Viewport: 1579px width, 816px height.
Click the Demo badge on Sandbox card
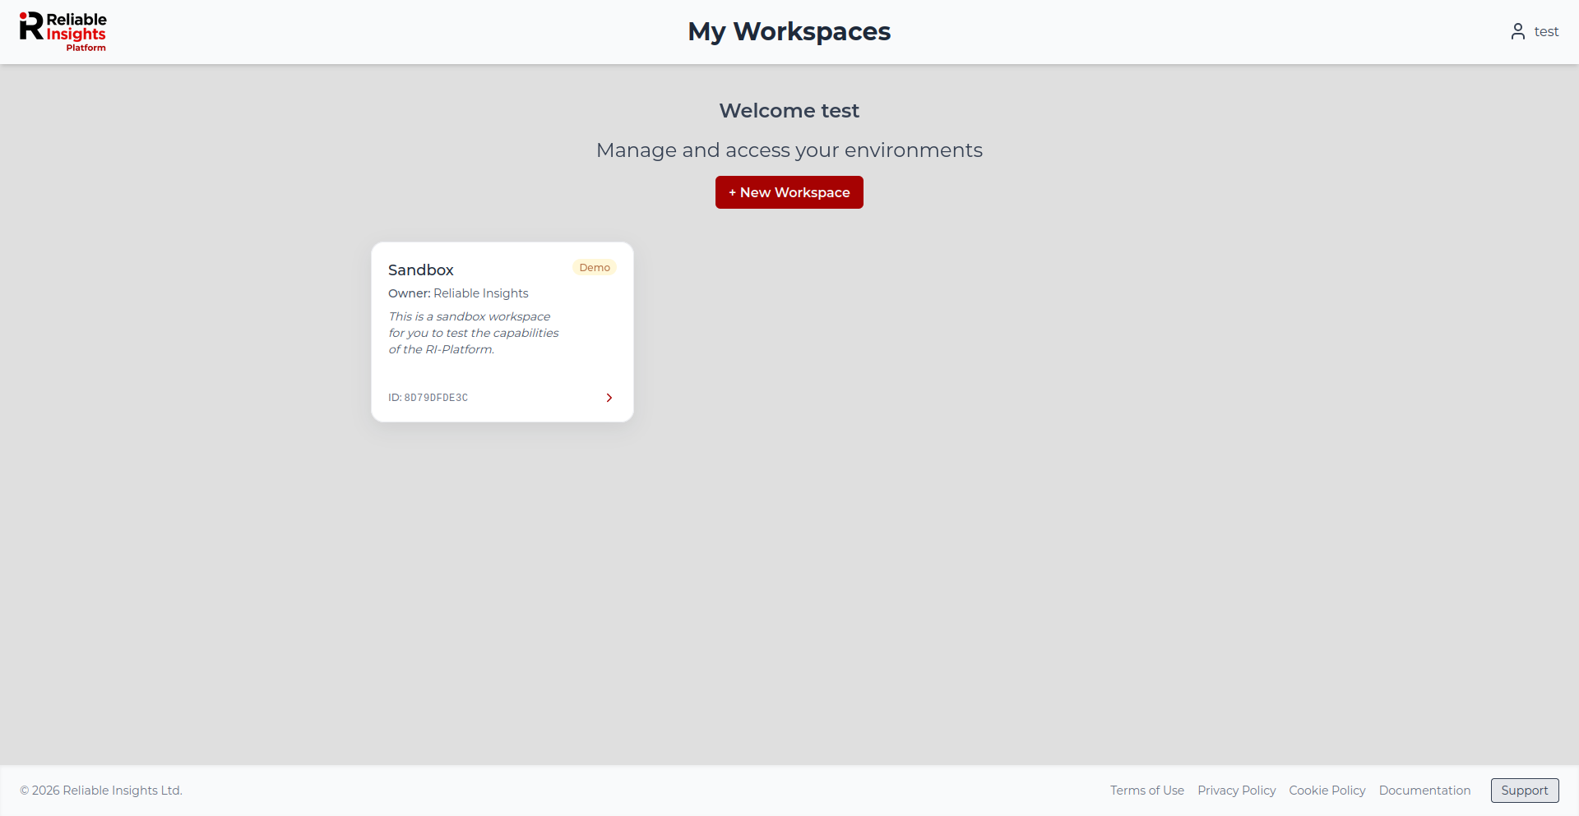595,267
